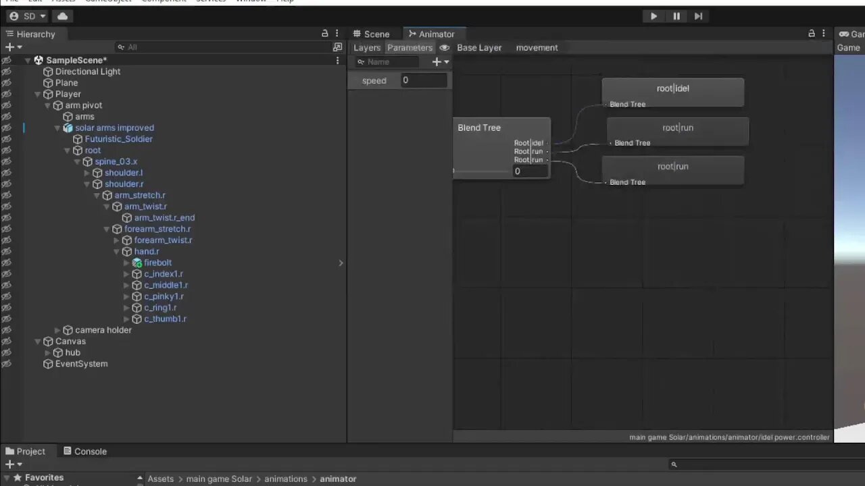
Task: Open the Animator Layers tab
Action: coord(367,48)
